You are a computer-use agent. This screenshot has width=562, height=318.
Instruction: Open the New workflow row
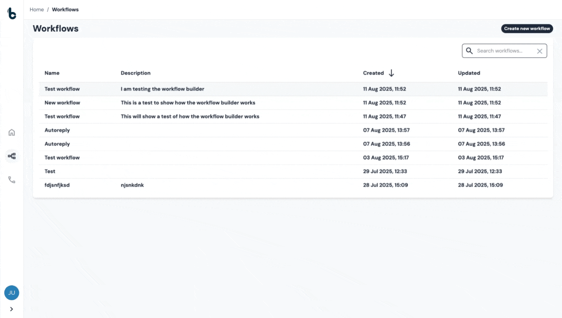[62, 103]
